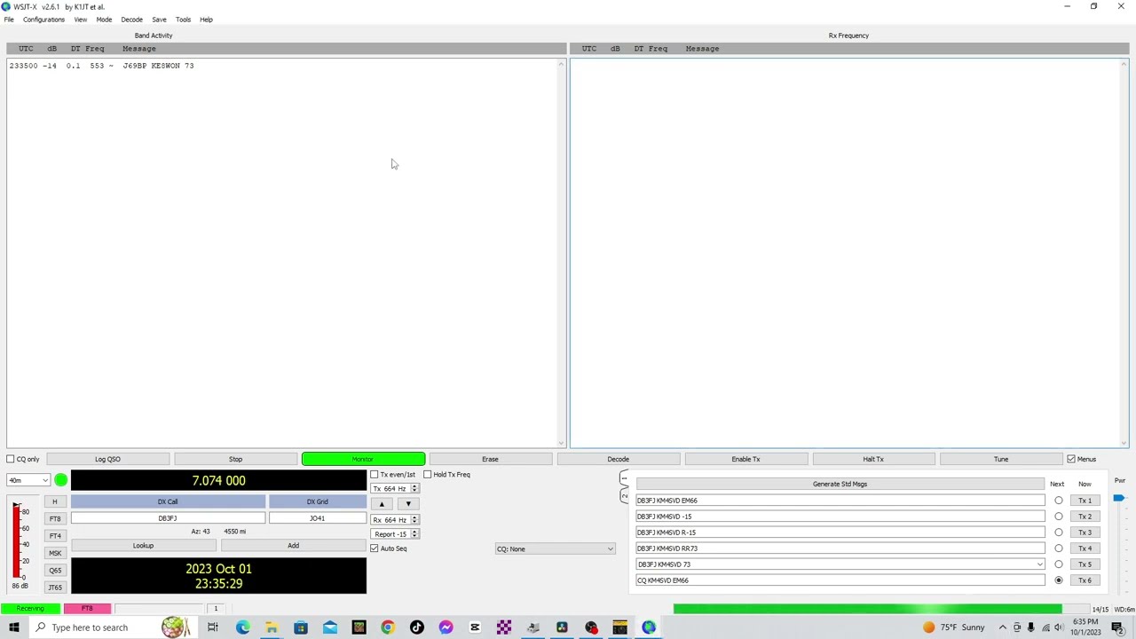Viewport: 1136px width, 639px height.
Task: Switch to message tab 1
Action: (624, 479)
